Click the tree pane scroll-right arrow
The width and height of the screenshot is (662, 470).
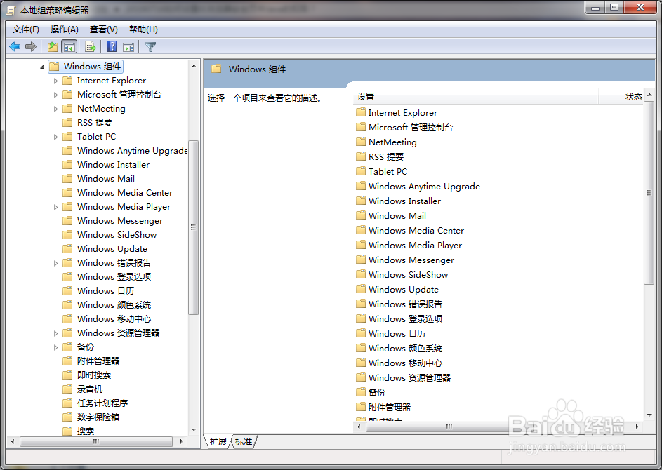click(x=181, y=441)
